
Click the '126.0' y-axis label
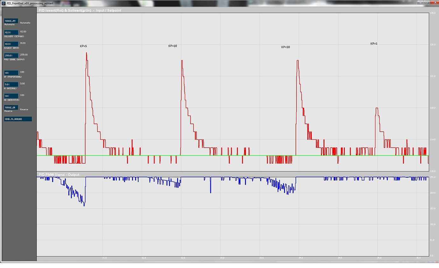click(432, 45)
